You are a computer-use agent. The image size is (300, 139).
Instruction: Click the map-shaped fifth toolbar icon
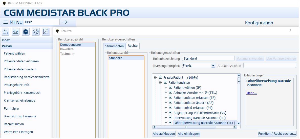click(x=46, y=32)
